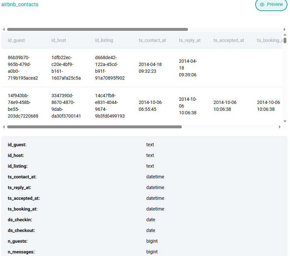Click the bottom scrollbar left arrow
The height and width of the screenshot is (256, 290).
point(4,127)
